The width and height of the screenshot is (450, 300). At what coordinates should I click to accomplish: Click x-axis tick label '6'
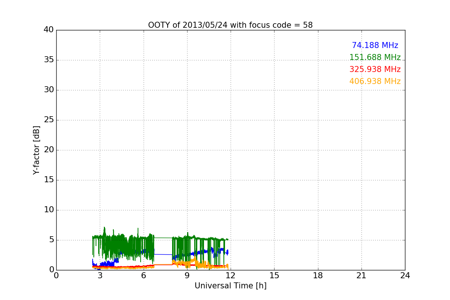[x=143, y=276]
